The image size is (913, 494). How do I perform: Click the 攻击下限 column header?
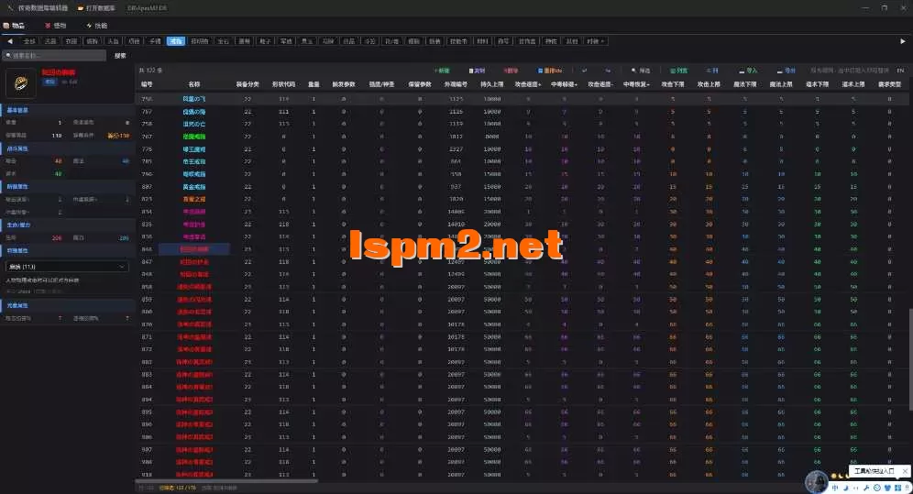point(673,84)
